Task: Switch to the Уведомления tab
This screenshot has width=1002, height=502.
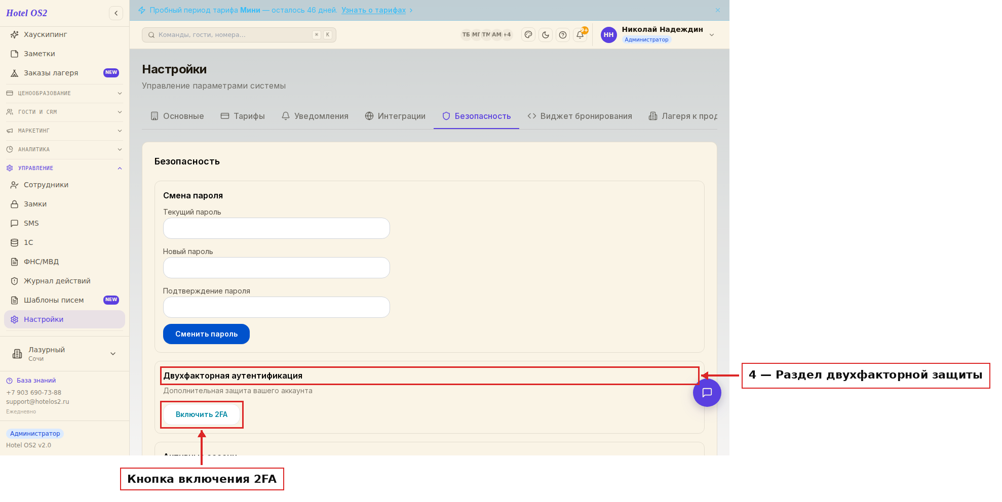Action: click(x=315, y=116)
